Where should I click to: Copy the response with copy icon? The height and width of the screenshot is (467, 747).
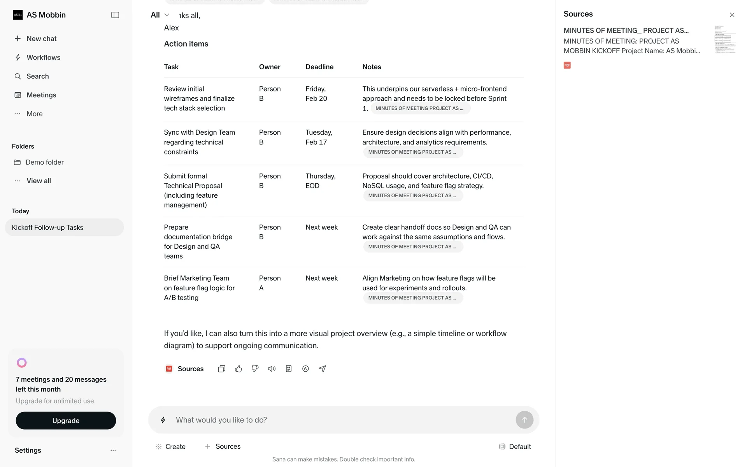click(x=221, y=369)
